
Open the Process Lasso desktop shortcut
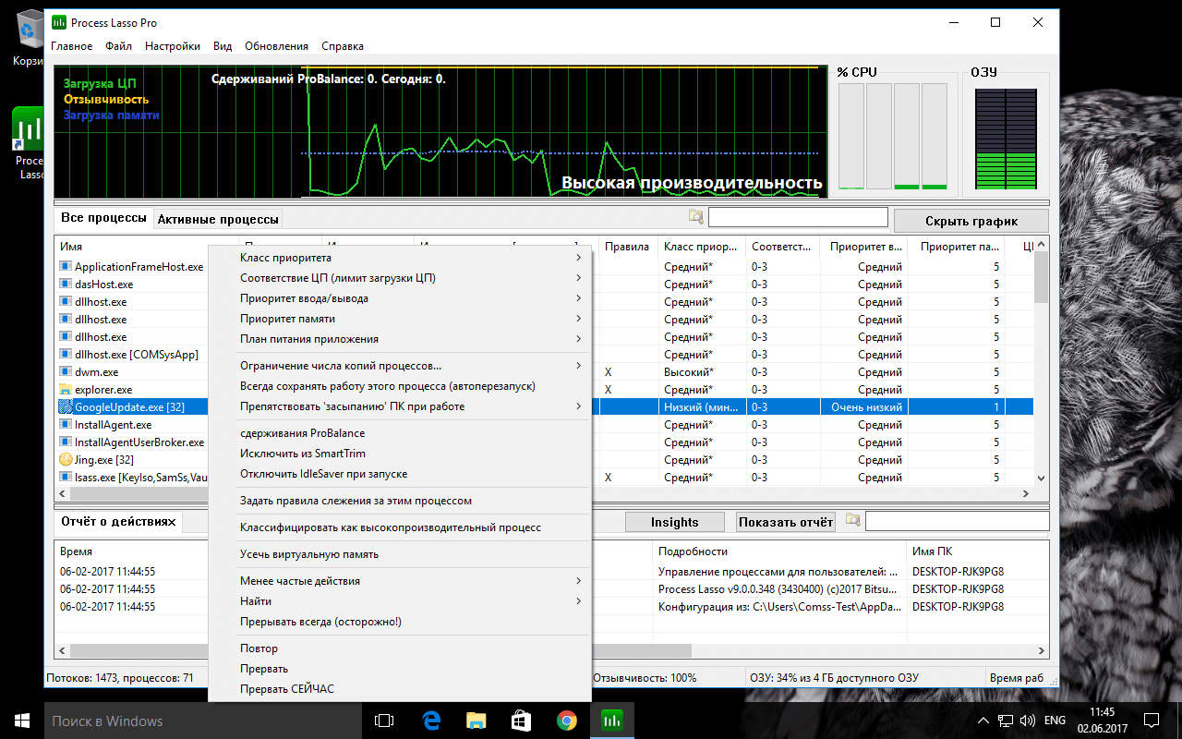[x=30, y=143]
